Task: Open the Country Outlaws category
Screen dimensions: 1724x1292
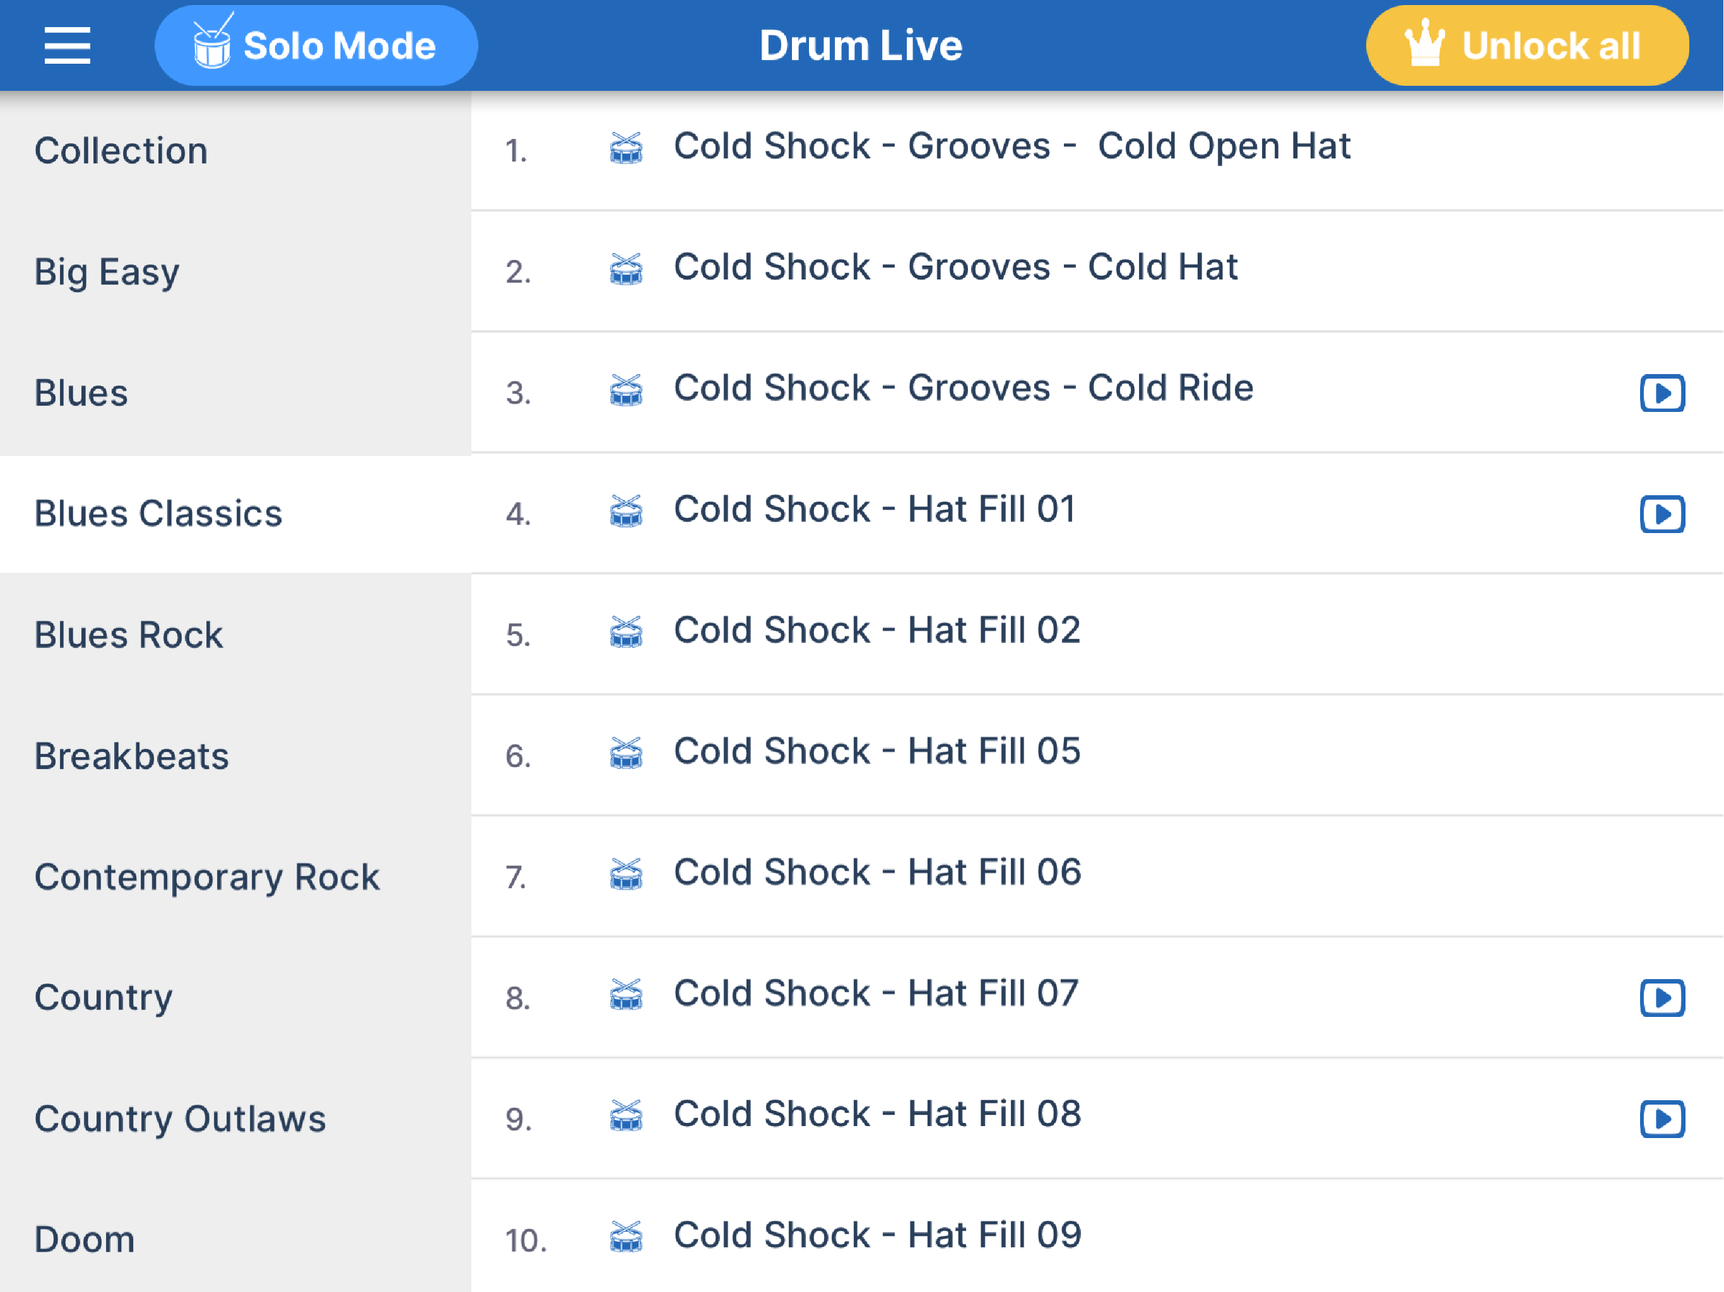Action: 180,1119
